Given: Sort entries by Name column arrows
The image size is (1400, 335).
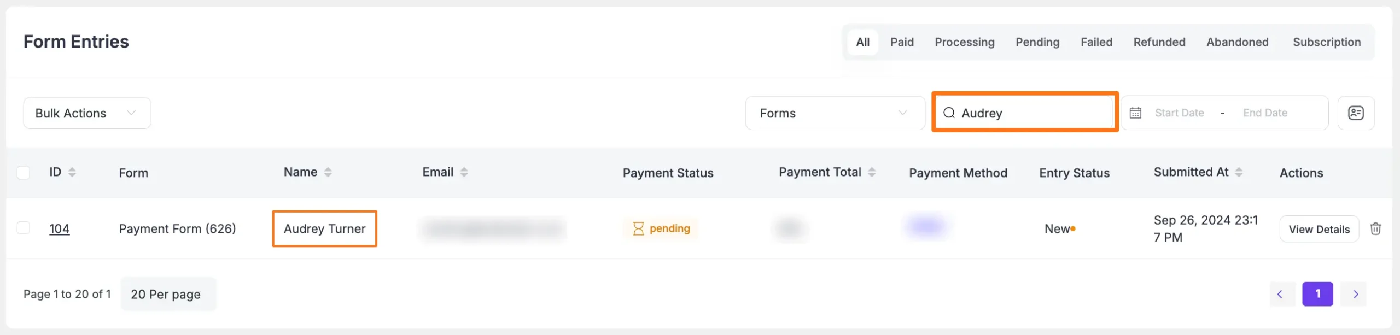Looking at the screenshot, I should click(328, 172).
